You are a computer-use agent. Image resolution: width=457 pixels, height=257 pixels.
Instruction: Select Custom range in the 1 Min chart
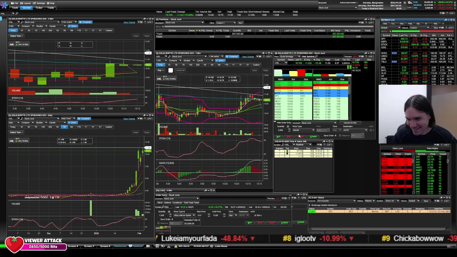click(256, 65)
